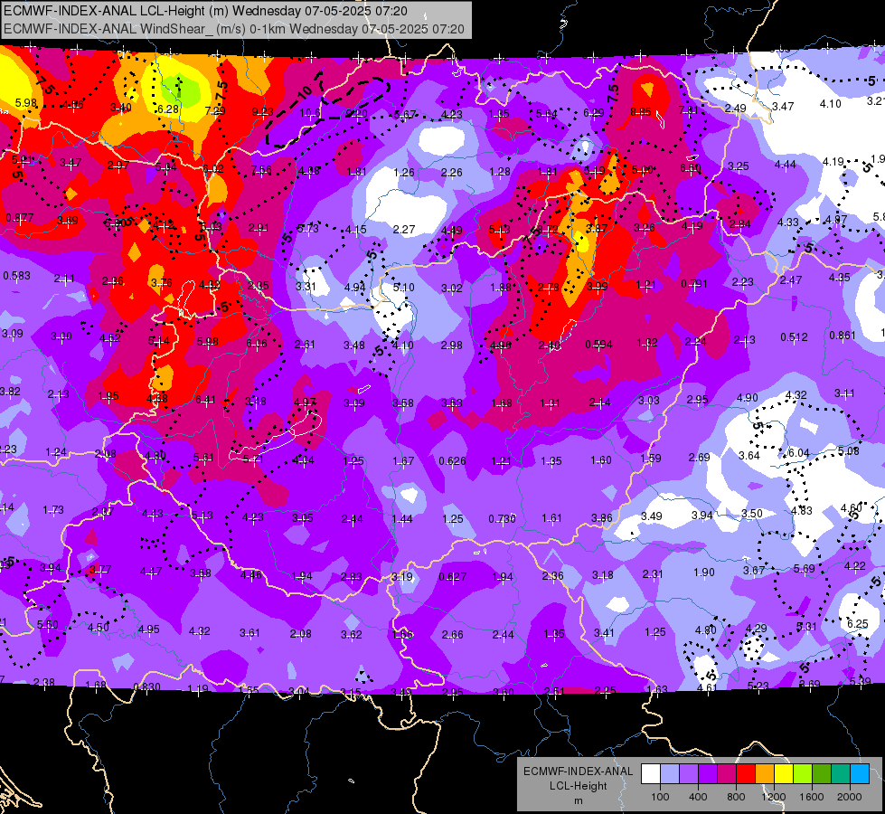This screenshot has height=814, width=885.
Task: Click the wind shear value 10.6
Action: coord(310,114)
